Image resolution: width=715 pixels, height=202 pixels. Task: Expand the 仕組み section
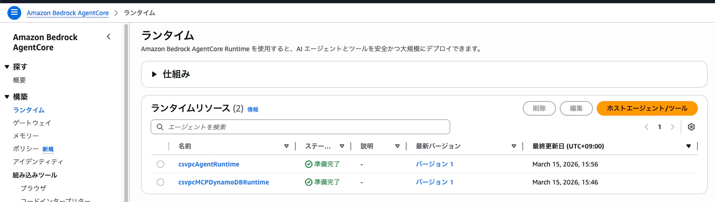pos(154,74)
